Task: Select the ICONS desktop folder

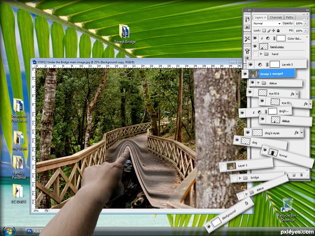Action: tap(18, 194)
